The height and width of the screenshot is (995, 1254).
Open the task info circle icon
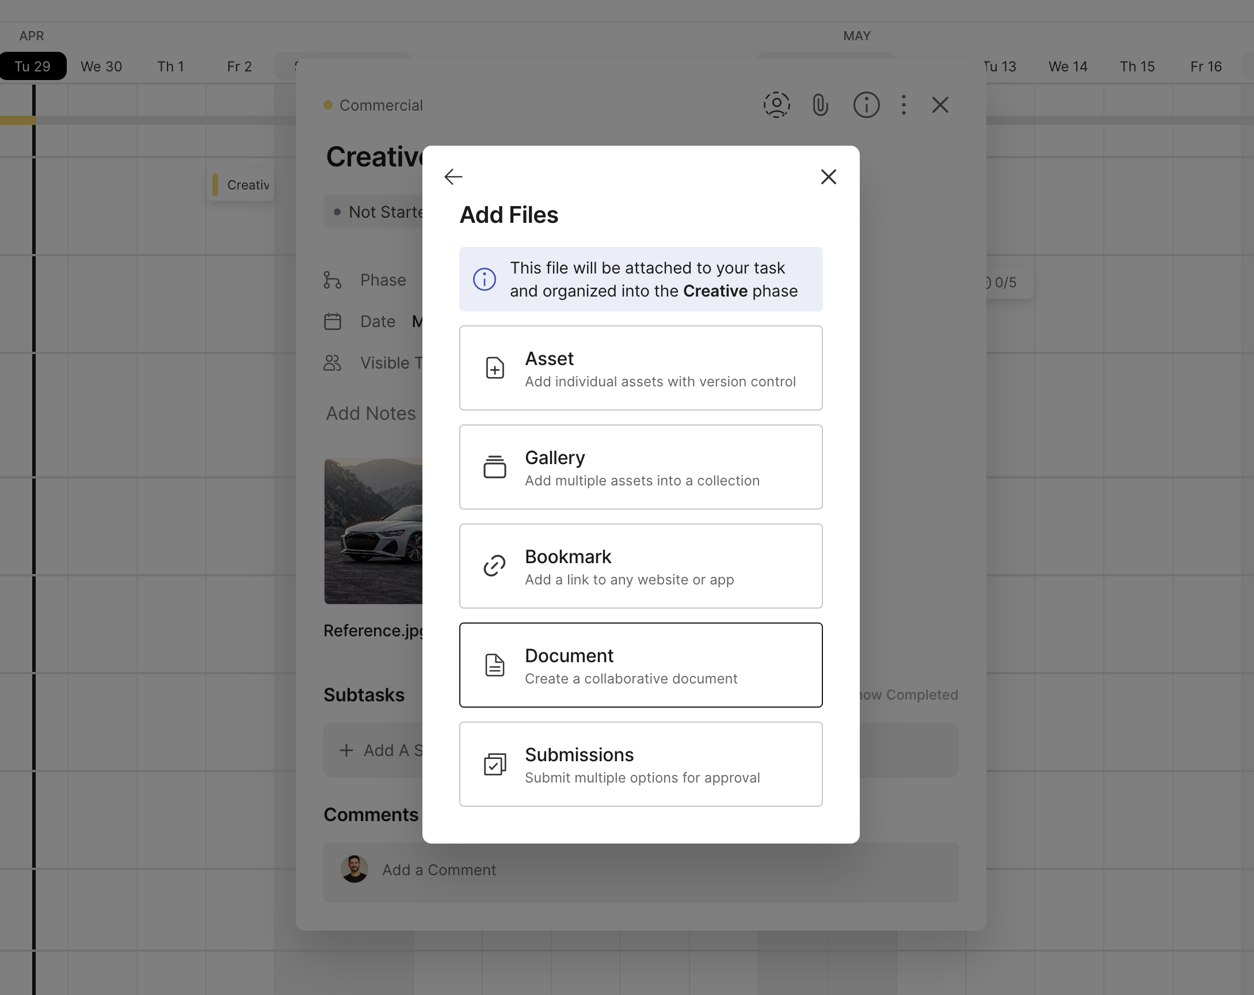(x=866, y=105)
